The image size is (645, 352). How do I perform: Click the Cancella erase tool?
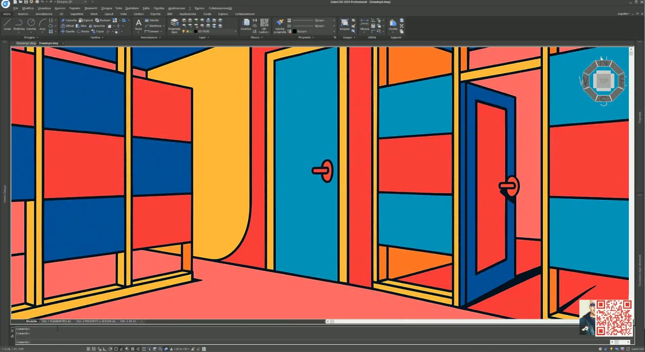69,20
